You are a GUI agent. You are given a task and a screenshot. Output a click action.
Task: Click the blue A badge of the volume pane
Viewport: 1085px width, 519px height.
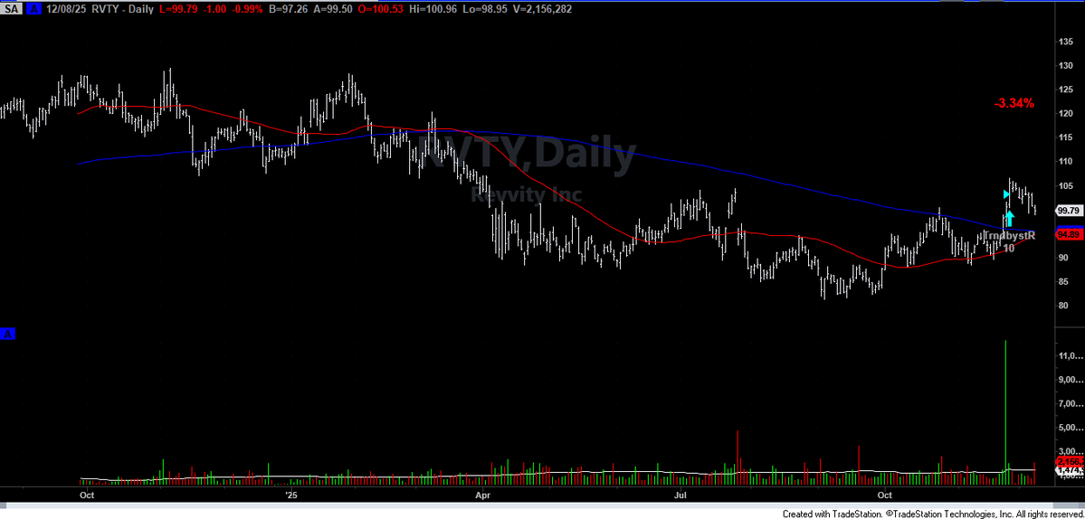[9, 335]
